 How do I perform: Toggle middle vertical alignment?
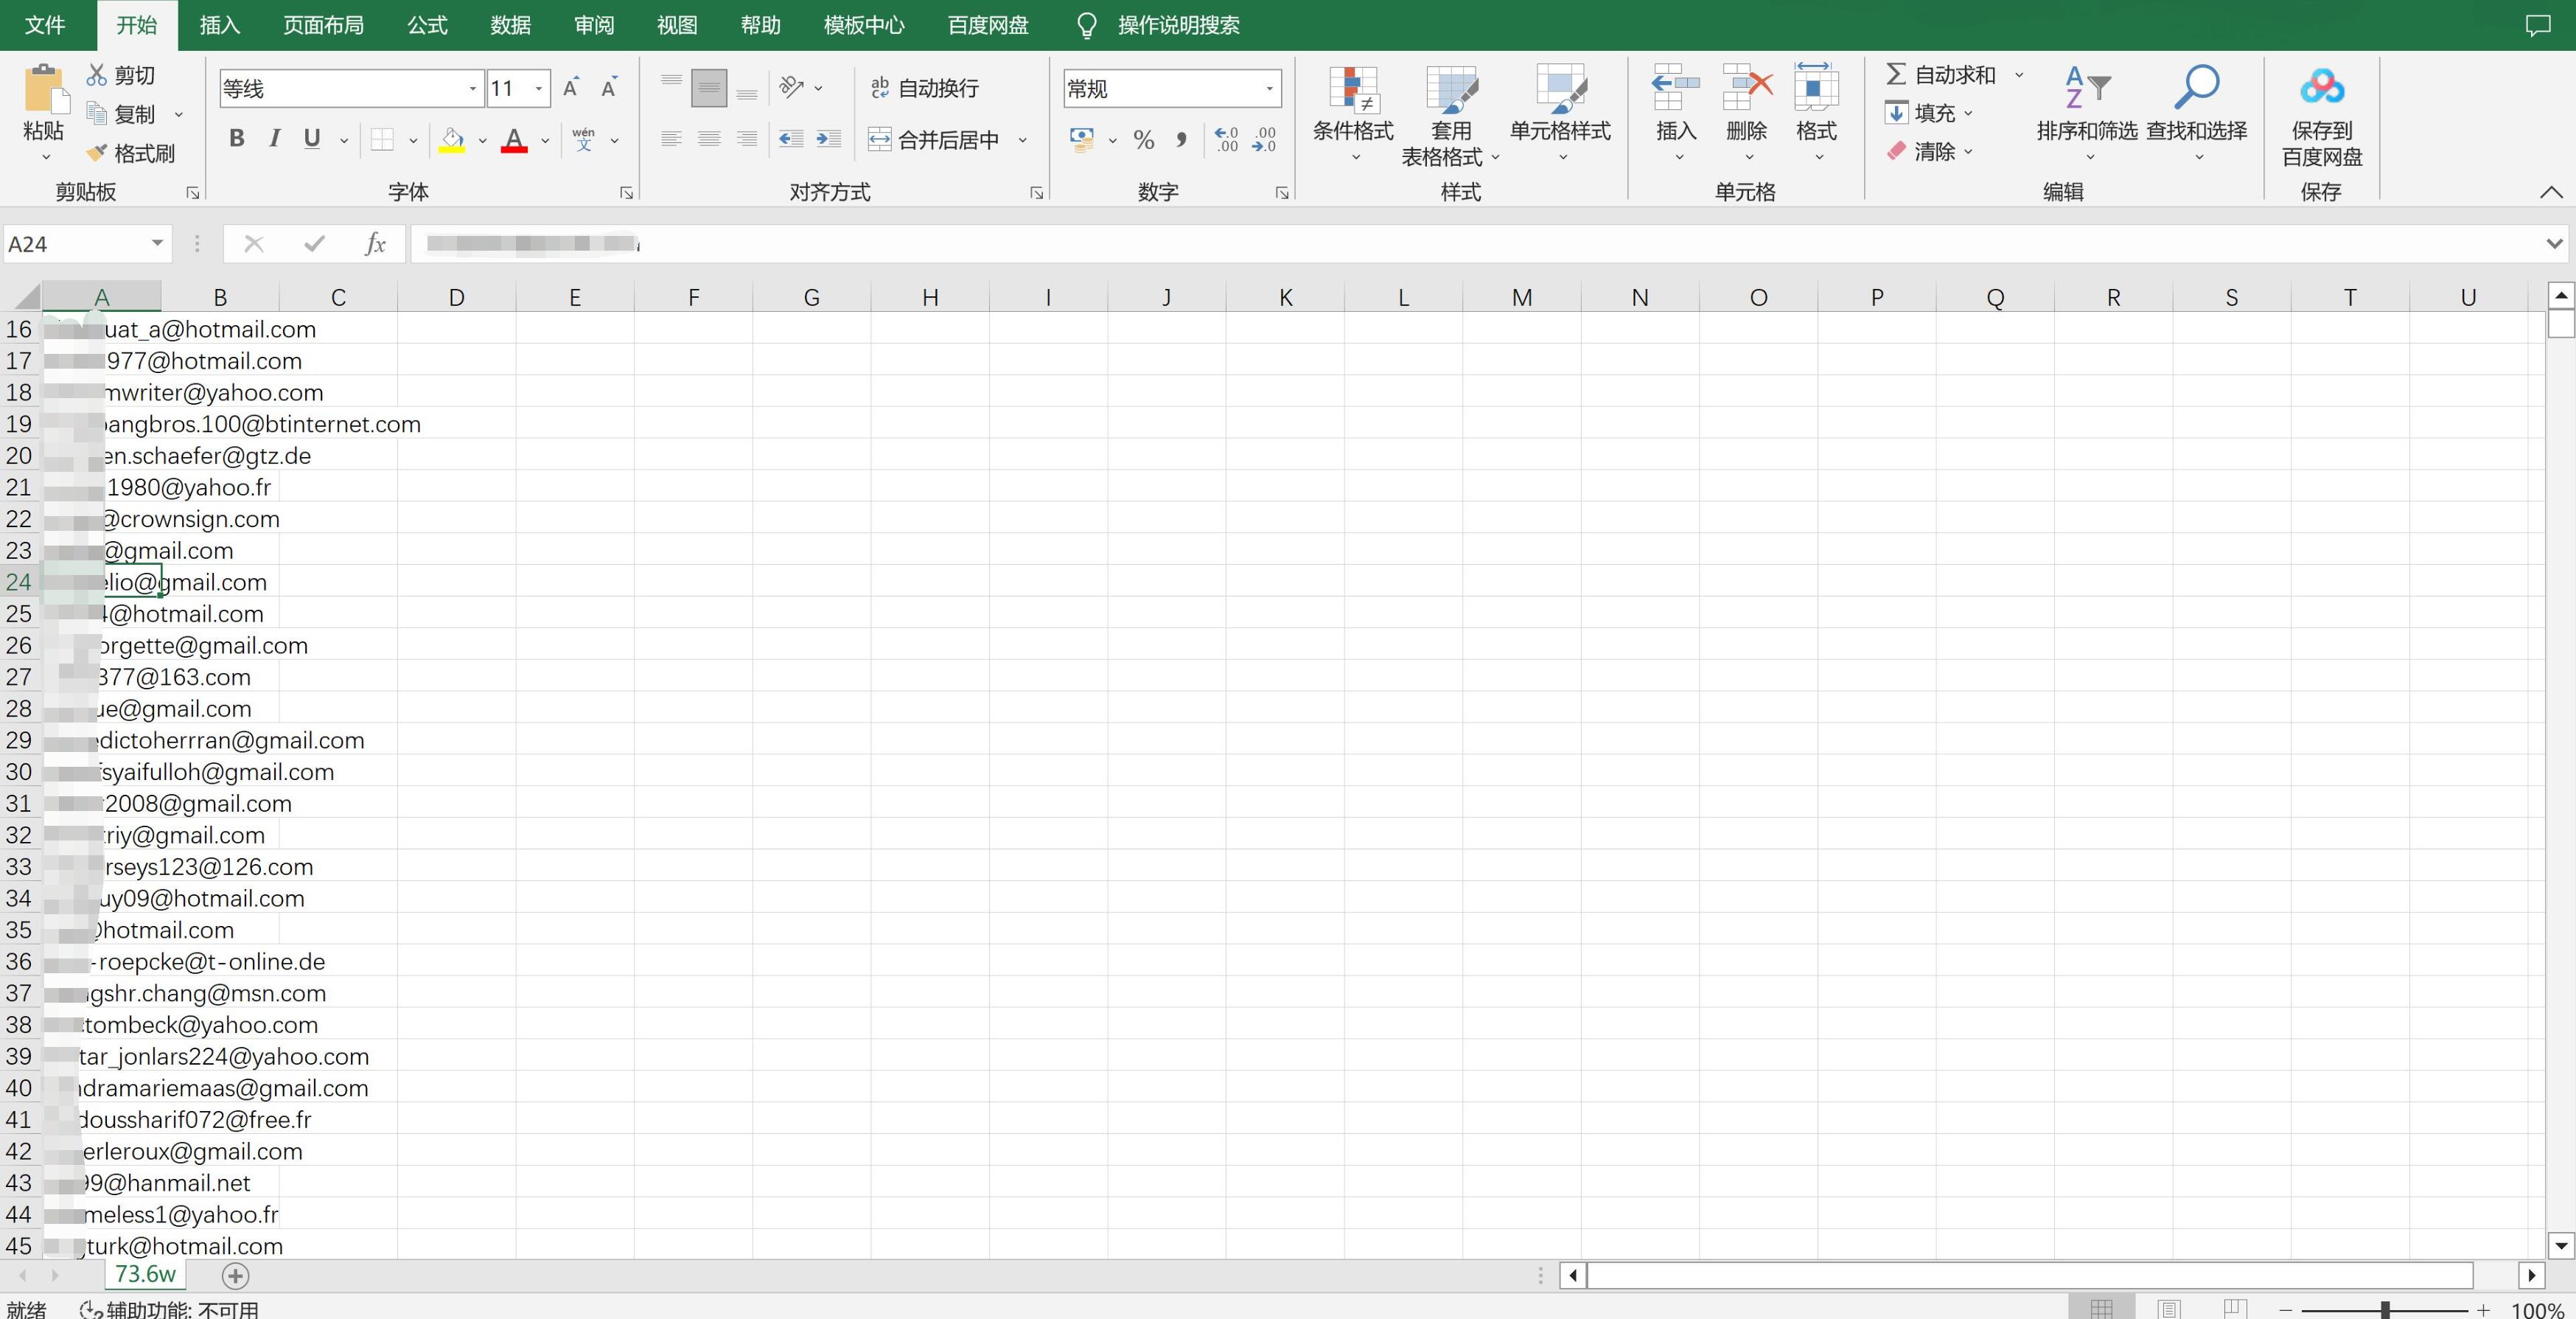click(709, 88)
